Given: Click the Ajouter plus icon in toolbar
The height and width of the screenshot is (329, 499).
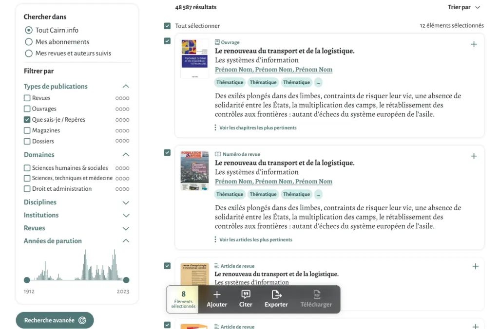Looking at the screenshot, I should click(217, 294).
